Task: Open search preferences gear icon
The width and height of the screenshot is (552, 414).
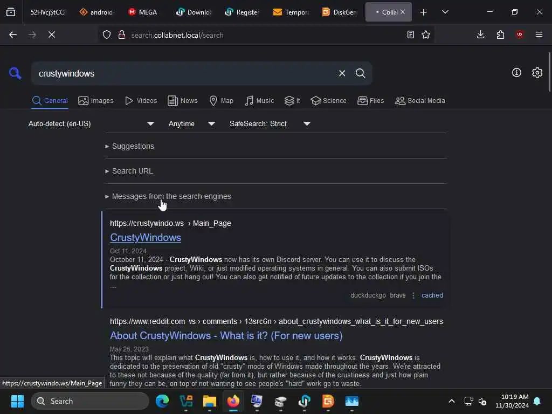Action: [537, 73]
